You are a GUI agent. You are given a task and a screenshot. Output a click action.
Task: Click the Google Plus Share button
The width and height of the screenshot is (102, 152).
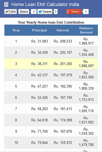tap(74, 12)
